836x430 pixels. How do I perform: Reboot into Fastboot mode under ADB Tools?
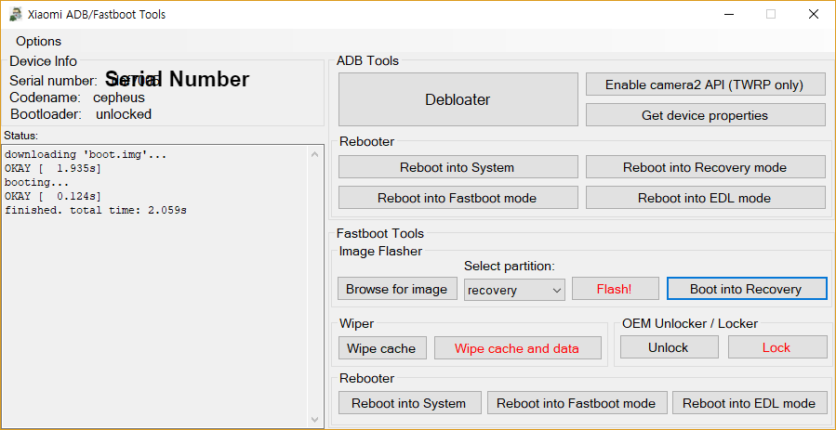(458, 198)
